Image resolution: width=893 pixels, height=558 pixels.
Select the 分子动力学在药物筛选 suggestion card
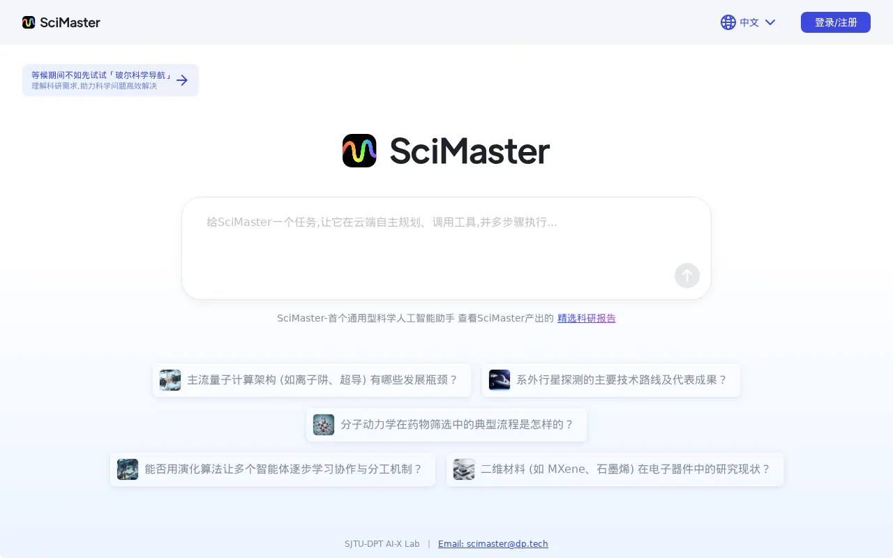(446, 425)
